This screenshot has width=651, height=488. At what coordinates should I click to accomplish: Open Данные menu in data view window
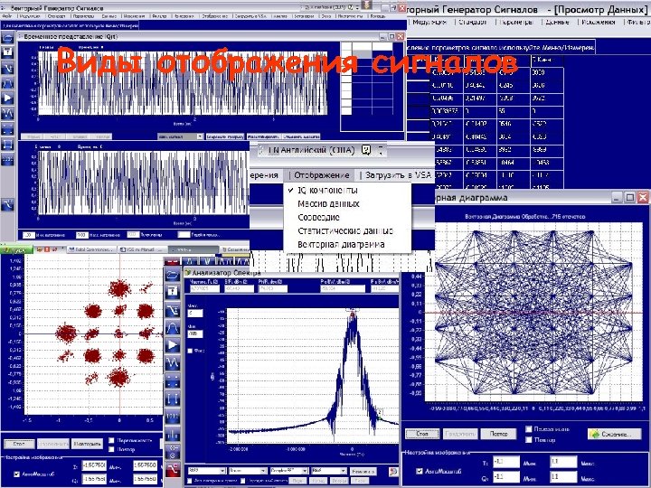[x=557, y=22]
